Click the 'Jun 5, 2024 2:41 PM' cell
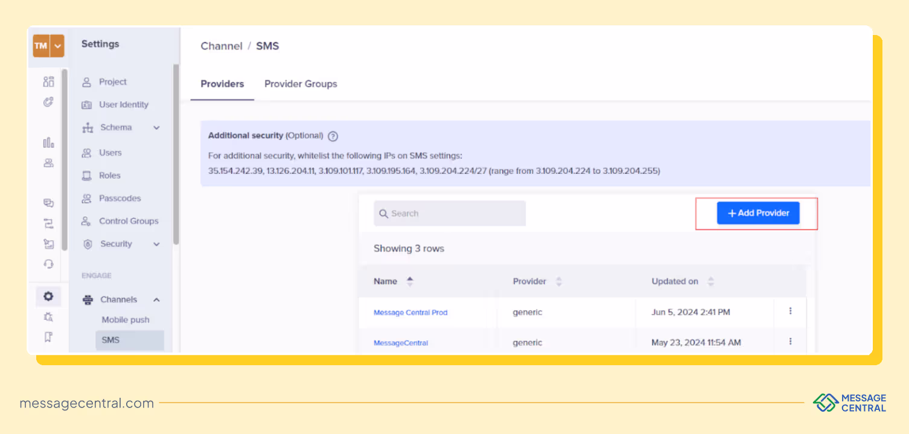909x434 pixels. 691,313
